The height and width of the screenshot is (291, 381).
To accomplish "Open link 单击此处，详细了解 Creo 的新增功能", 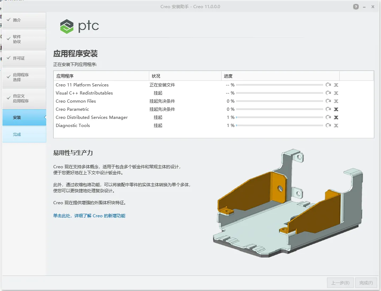I will [x=89, y=216].
